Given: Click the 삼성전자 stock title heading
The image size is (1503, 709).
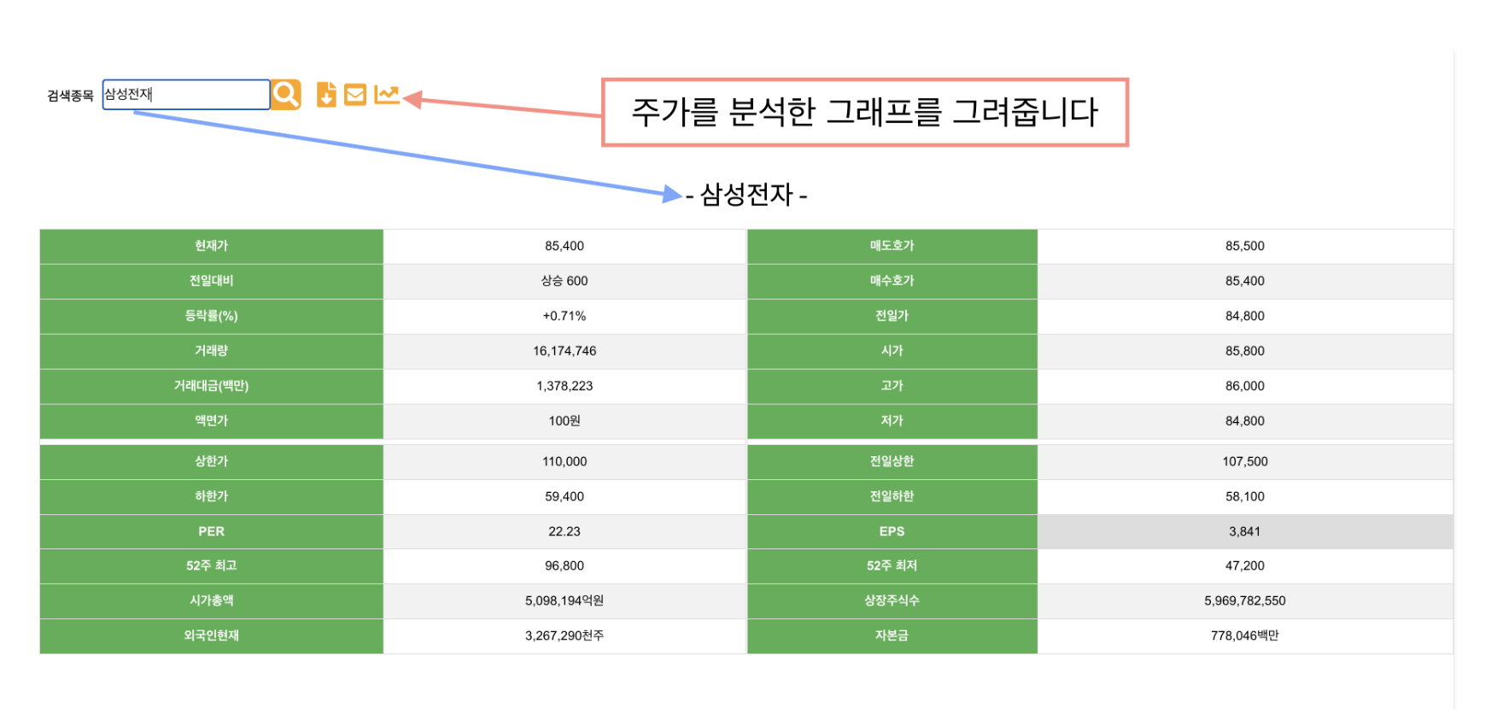Looking at the screenshot, I should [746, 195].
